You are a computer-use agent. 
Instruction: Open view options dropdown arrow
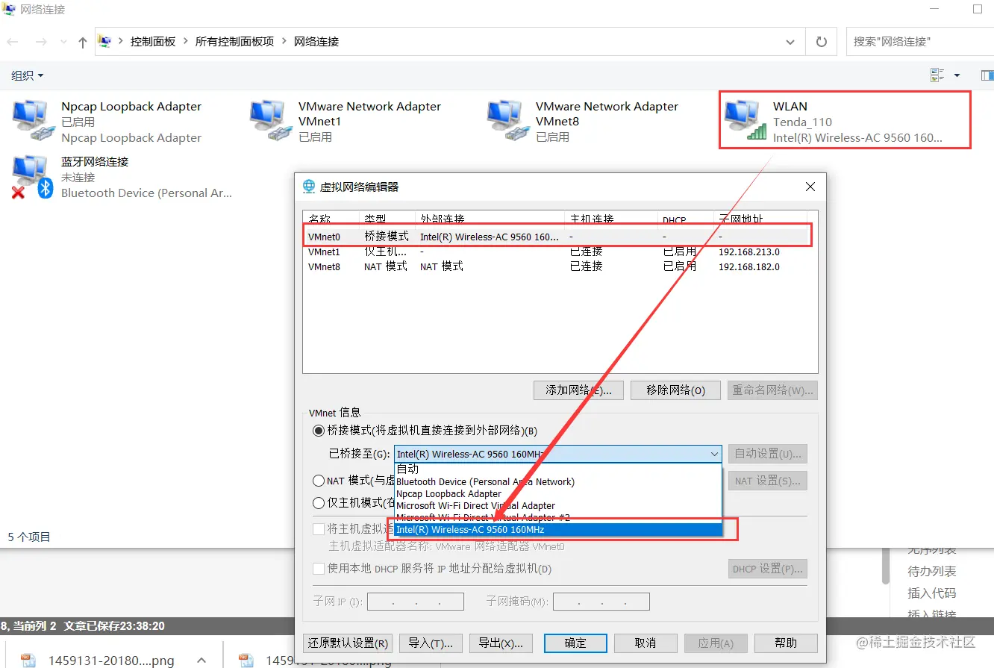coord(957,75)
